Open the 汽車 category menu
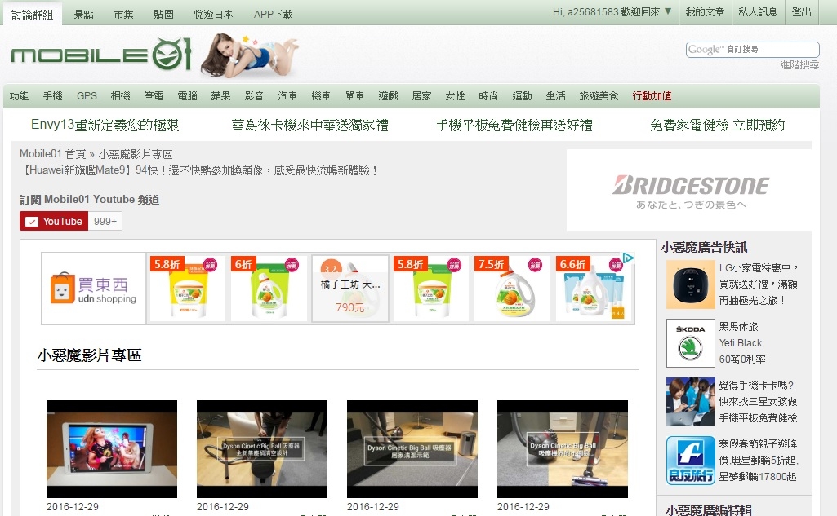The image size is (837, 516). coord(287,96)
